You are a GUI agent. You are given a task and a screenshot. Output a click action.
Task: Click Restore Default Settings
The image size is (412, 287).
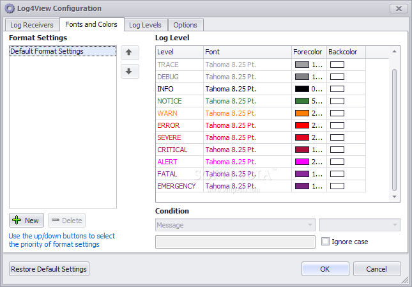point(49,269)
